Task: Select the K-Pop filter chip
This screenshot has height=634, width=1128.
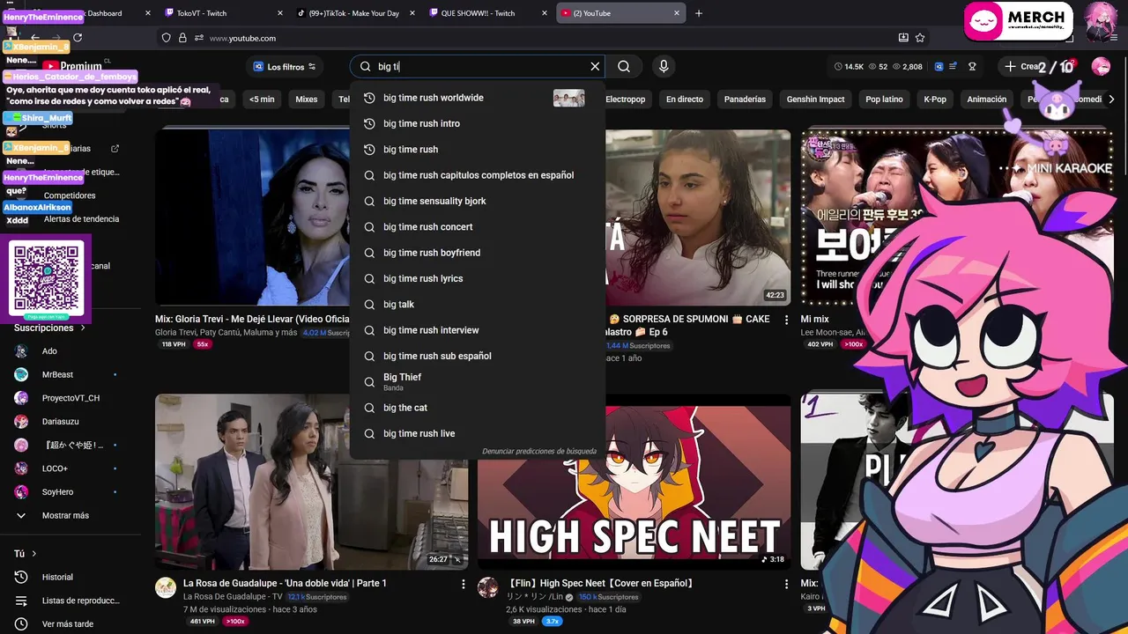Action: coord(935,100)
